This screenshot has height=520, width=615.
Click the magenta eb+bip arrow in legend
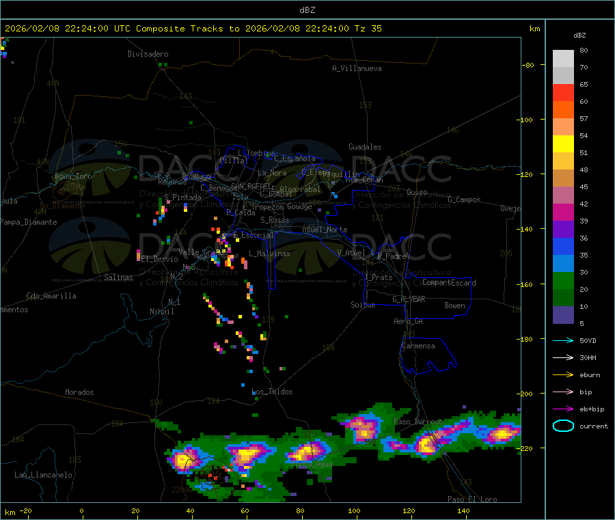[x=563, y=409]
